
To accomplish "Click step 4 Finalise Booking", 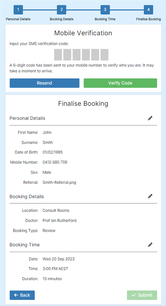I will pos(148,10).
